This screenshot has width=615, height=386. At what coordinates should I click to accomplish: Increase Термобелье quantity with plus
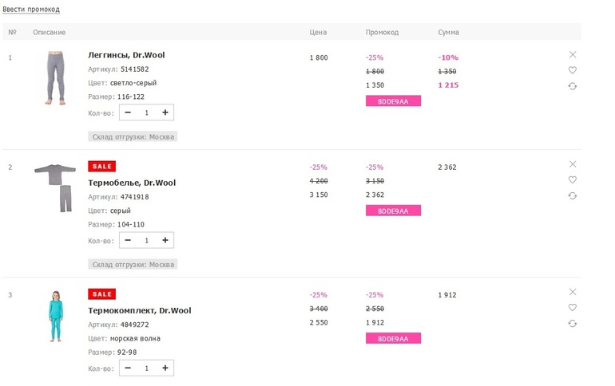[165, 240]
